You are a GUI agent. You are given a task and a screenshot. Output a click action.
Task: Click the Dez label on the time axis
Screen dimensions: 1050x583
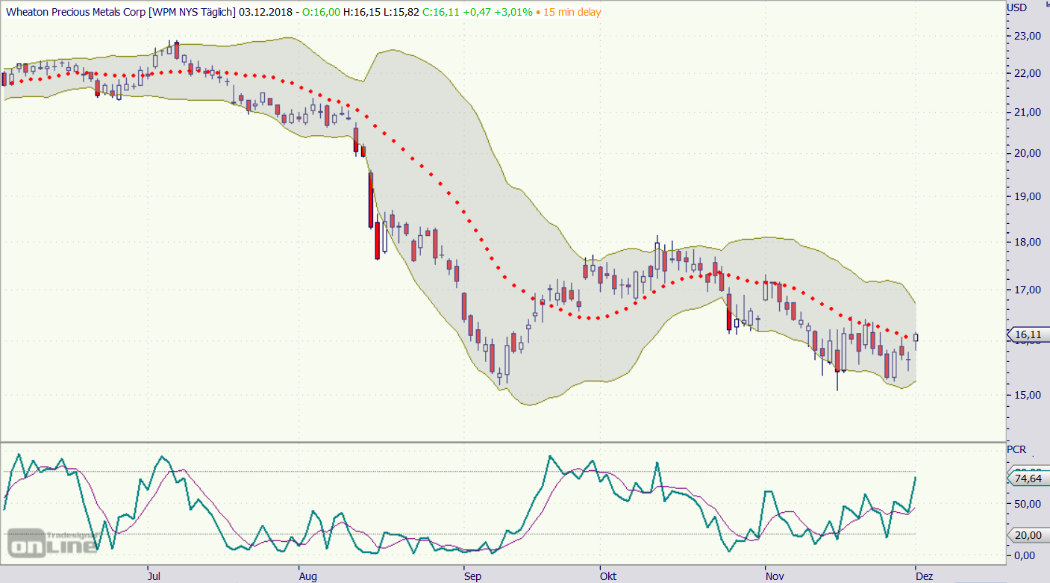point(925,576)
